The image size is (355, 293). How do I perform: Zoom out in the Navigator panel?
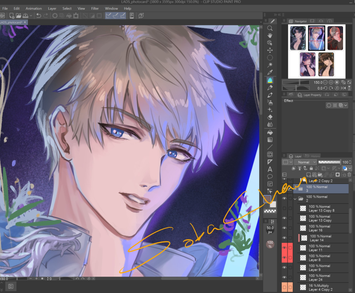click(325, 82)
